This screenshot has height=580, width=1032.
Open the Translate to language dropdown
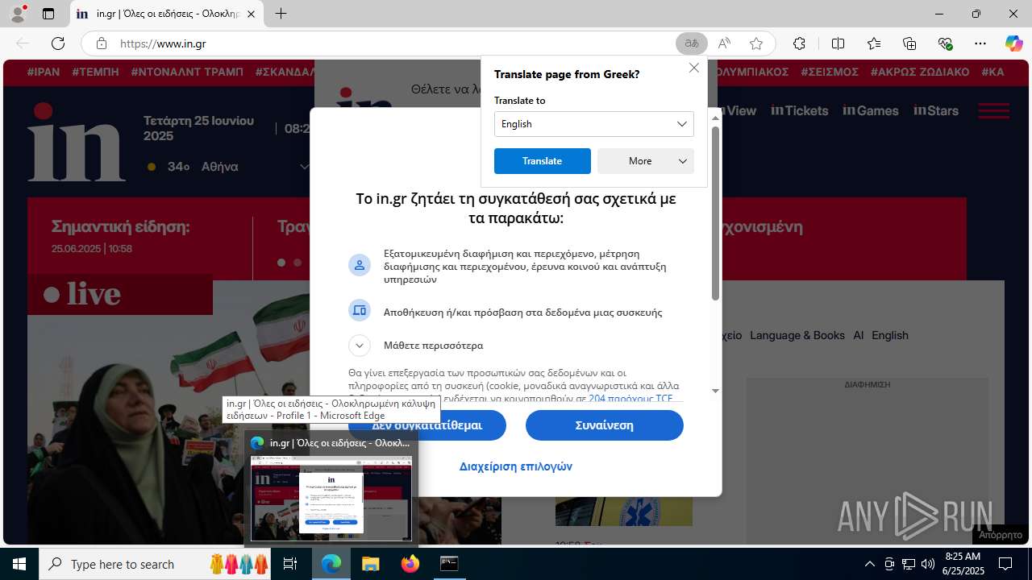593,124
